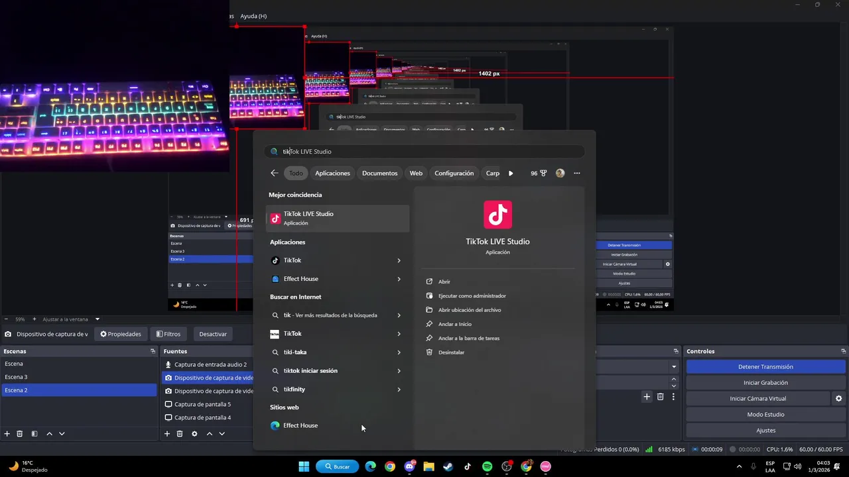849x477 pixels.
Task: Click Iniciar Grabación button
Action: tap(765, 383)
